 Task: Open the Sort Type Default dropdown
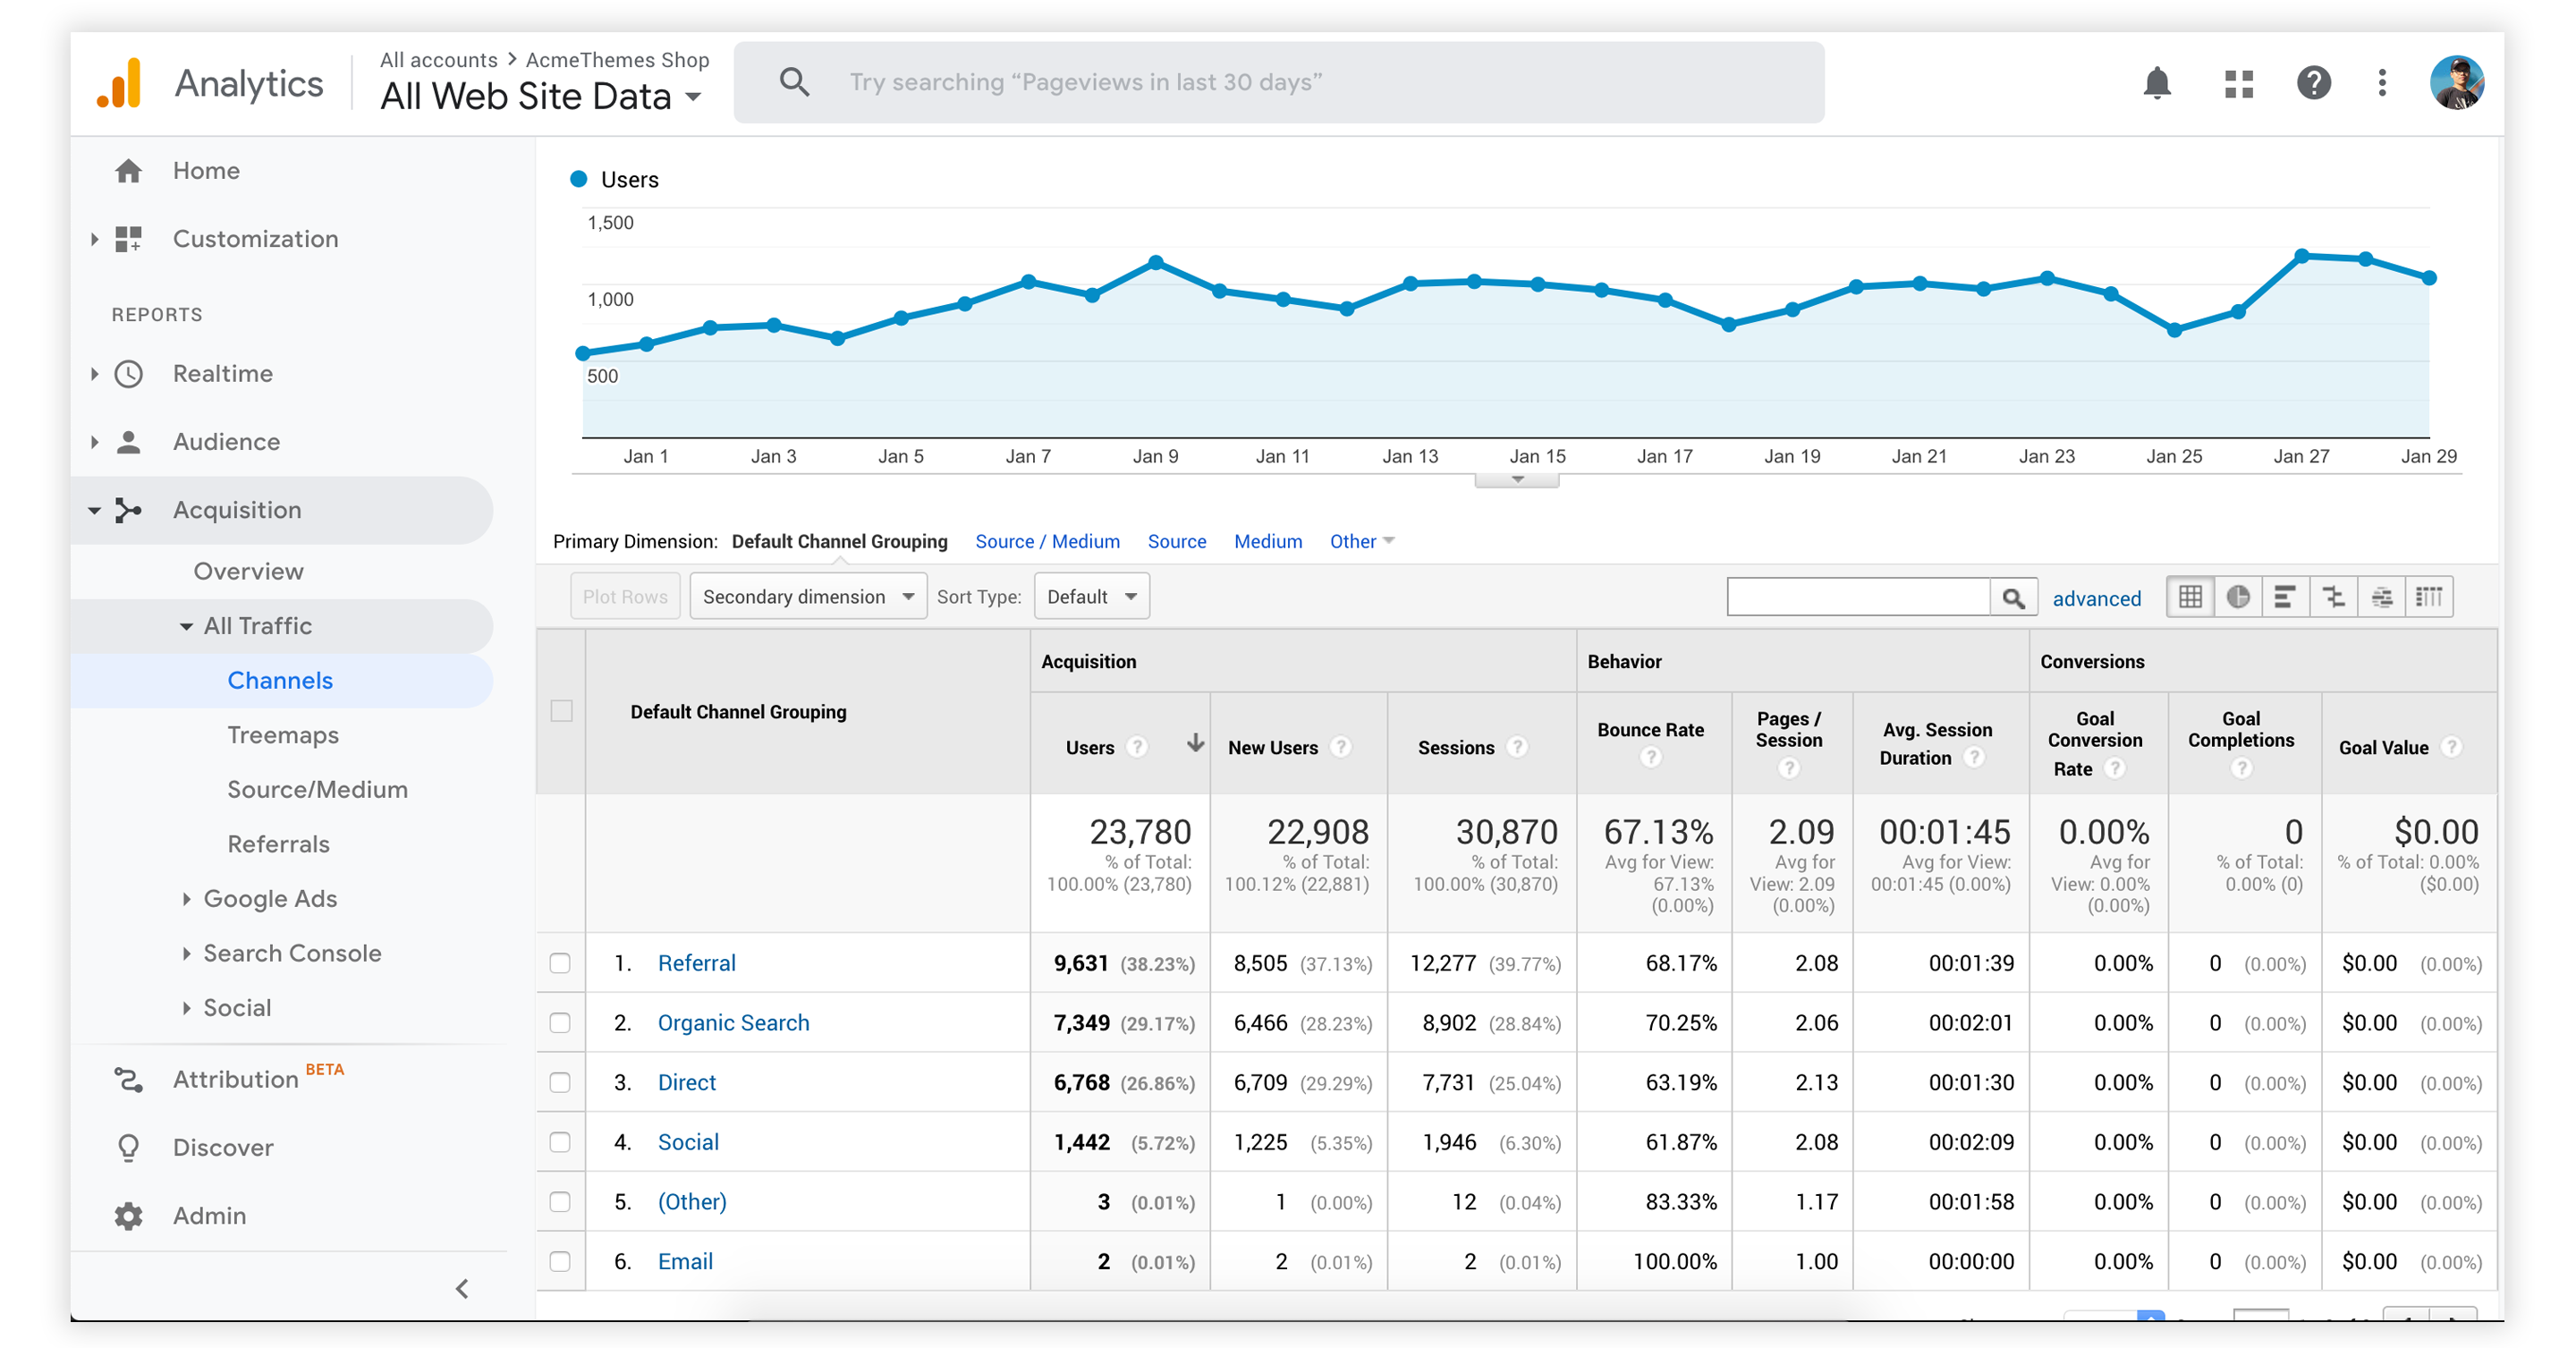1091,597
